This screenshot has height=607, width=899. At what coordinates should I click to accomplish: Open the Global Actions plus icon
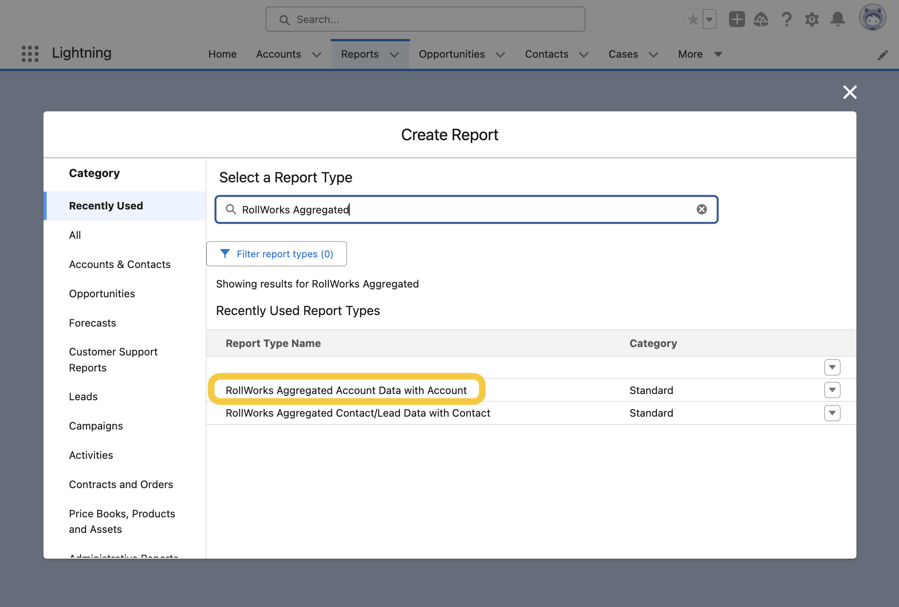click(x=737, y=20)
